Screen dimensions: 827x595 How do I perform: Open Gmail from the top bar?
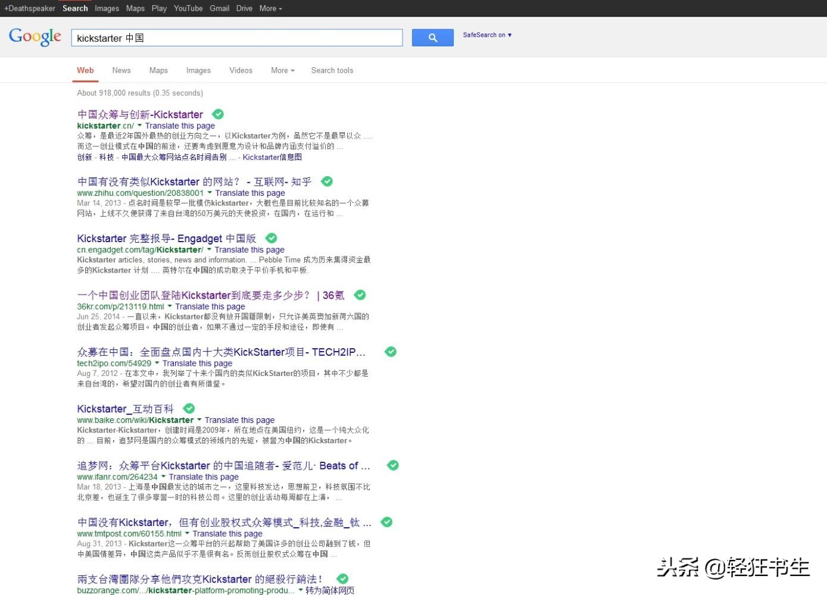(x=219, y=8)
